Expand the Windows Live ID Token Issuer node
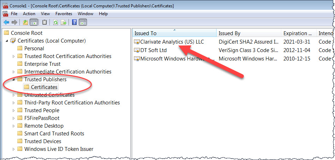 click(x=14, y=149)
